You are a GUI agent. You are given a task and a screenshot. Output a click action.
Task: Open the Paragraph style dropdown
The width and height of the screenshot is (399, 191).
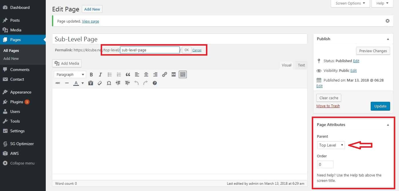[70, 74]
